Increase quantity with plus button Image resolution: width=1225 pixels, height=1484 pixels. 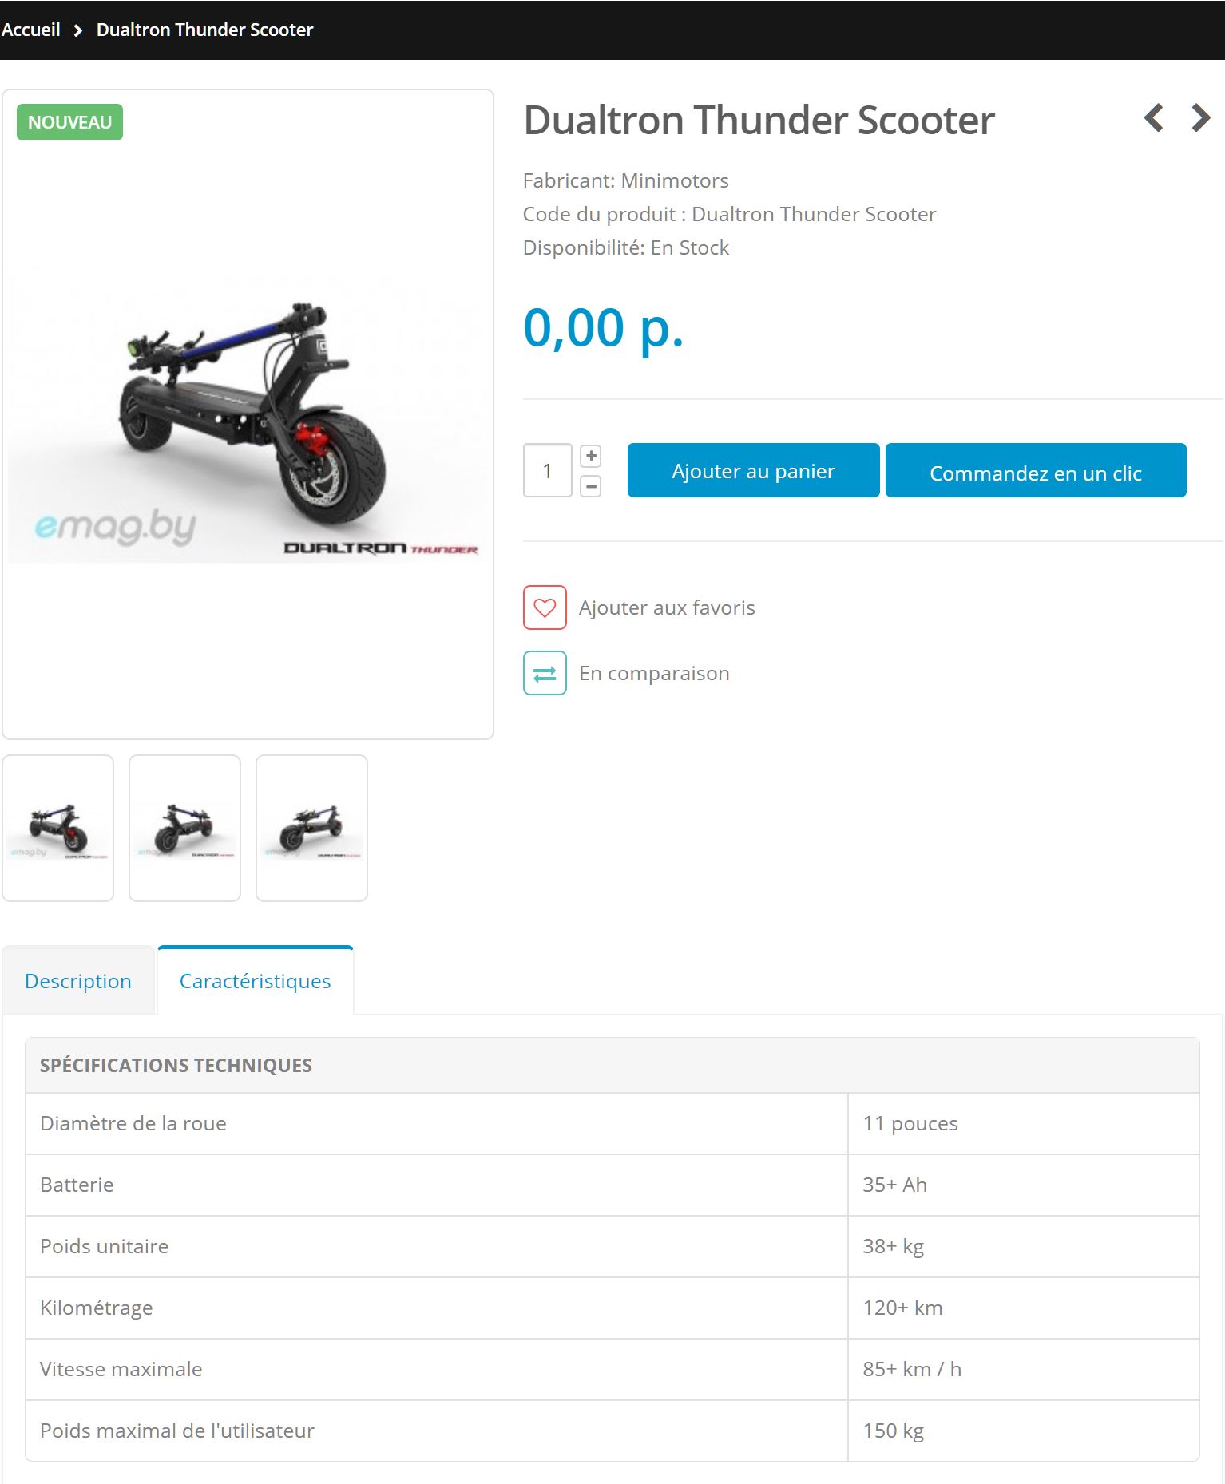[591, 456]
